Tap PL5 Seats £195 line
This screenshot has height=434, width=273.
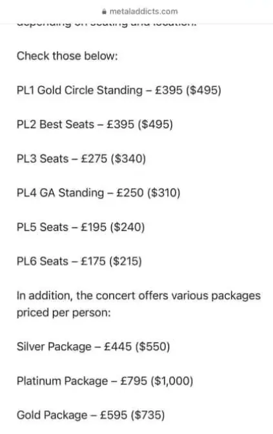click(x=81, y=227)
